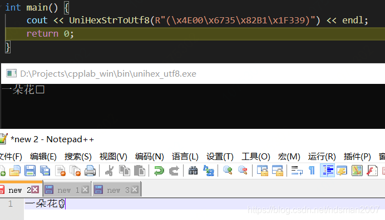Open the 搜索(S) menu
Viewport: 385px width, 220px height.
[x=78, y=157]
